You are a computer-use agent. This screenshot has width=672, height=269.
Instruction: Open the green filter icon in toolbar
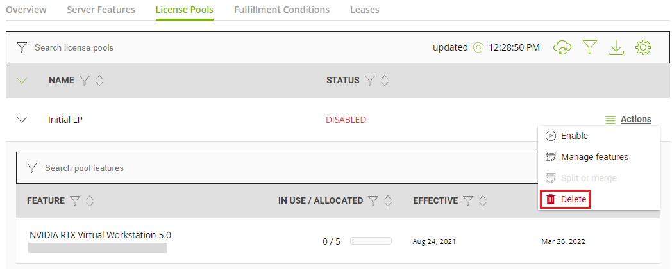[589, 47]
